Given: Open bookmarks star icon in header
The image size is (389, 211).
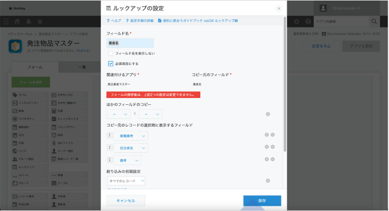Looking at the screenshot, I should click(40, 22).
